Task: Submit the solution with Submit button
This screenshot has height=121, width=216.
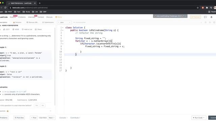Action: 212,118
